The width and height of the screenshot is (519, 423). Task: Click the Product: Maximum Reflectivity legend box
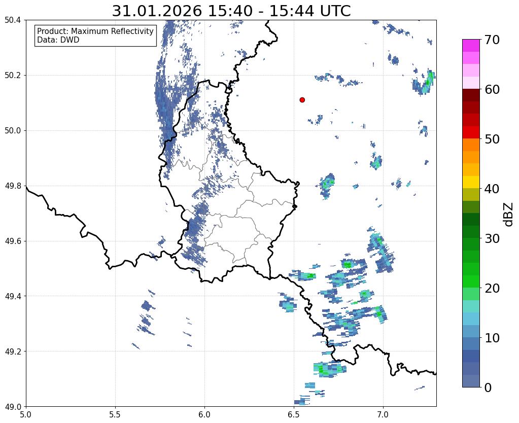coord(95,36)
